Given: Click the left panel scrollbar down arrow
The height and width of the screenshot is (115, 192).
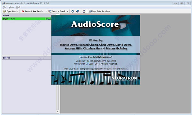Looking at the screenshot, I should (x=58, y=111).
